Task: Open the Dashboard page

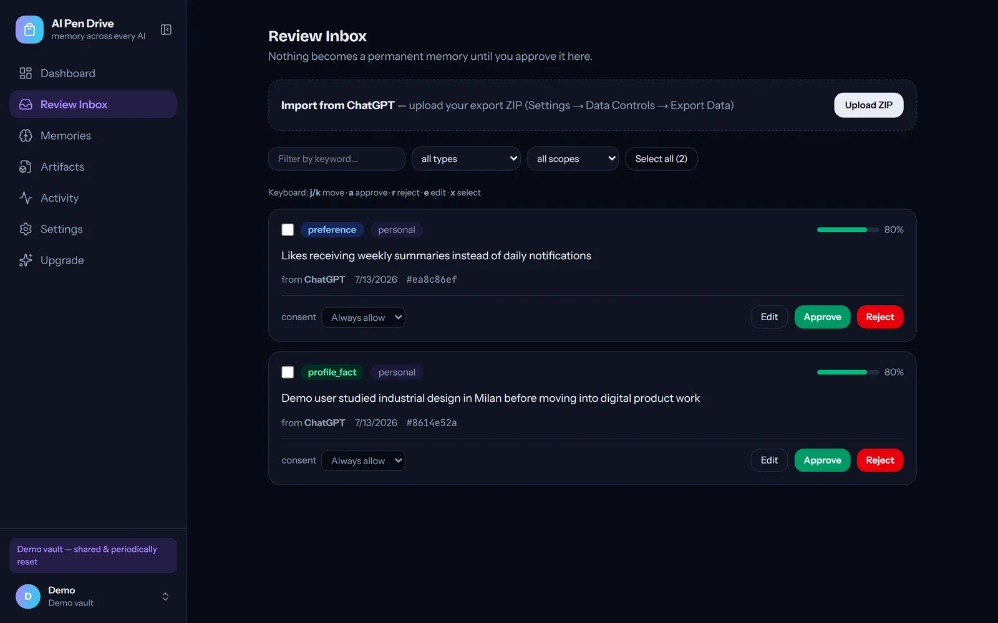Action: pyautogui.click(x=93, y=74)
